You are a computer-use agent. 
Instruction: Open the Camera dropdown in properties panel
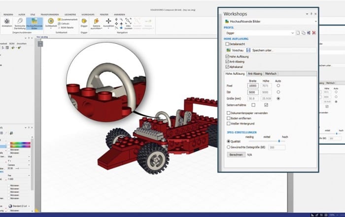point(29,165)
